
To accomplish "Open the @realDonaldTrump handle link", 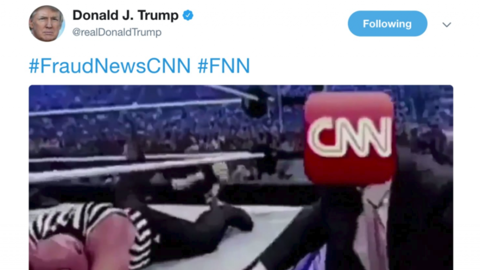I will tap(117, 32).
